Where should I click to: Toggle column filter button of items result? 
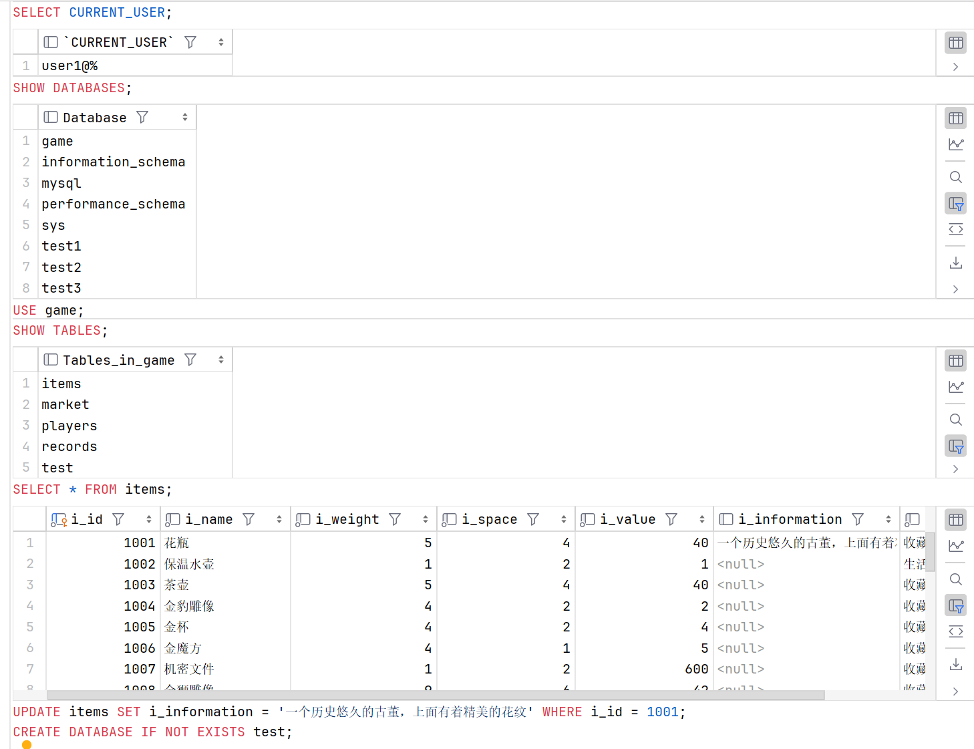click(x=956, y=605)
